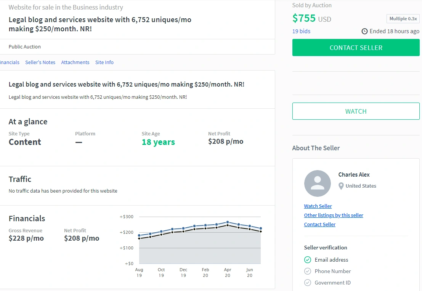Image resolution: width=422 pixels, height=291 pixels.
Task: Open the Site Info tab
Action: pyautogui.click(x=104, y=62)
